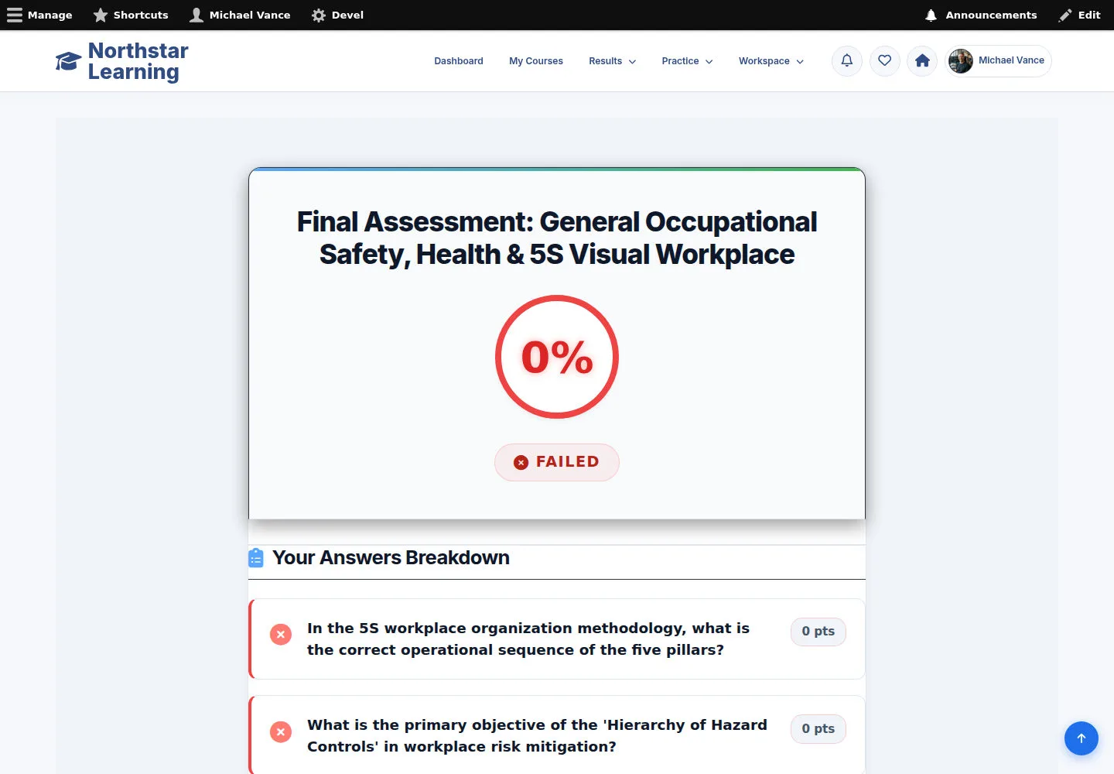Go to Dashboard

tap(459, 61)
